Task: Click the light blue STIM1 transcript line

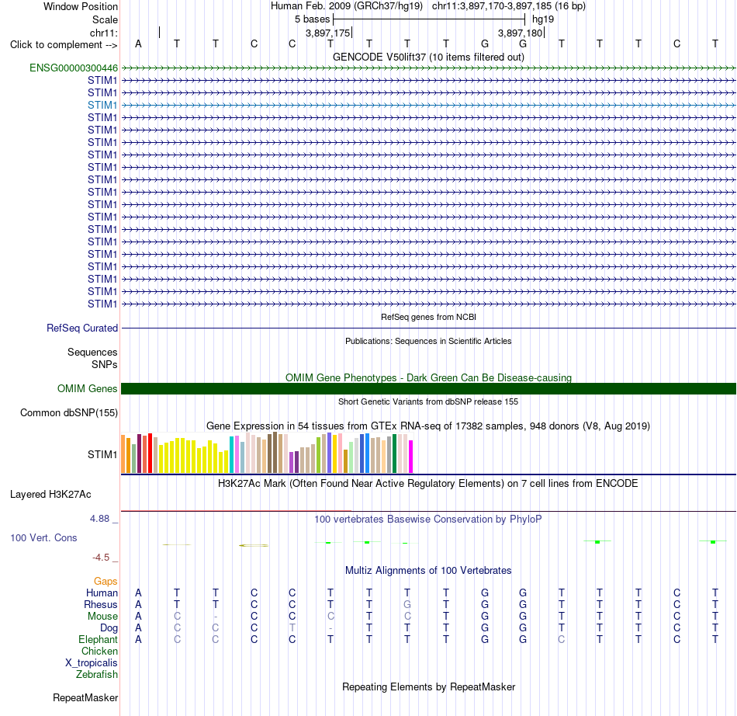Action: (429, 105)
